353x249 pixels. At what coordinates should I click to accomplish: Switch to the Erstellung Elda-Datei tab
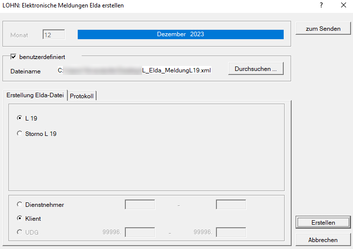point(35,96)
